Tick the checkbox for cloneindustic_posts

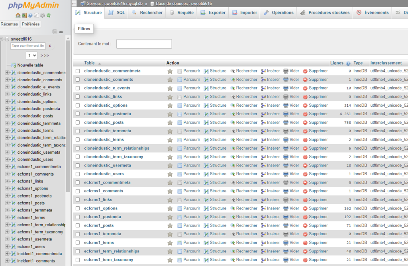(78, 123)
